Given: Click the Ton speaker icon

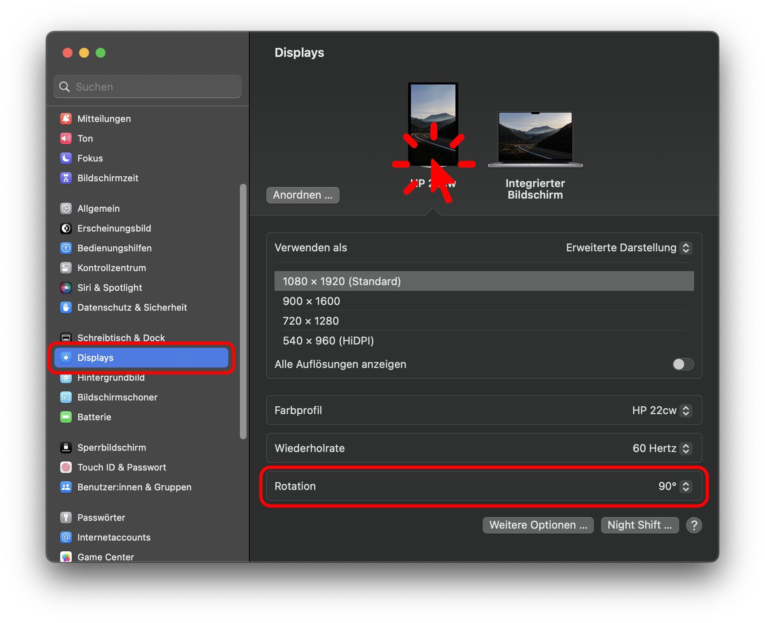Looking at the screenshot, I should (66, 138).
